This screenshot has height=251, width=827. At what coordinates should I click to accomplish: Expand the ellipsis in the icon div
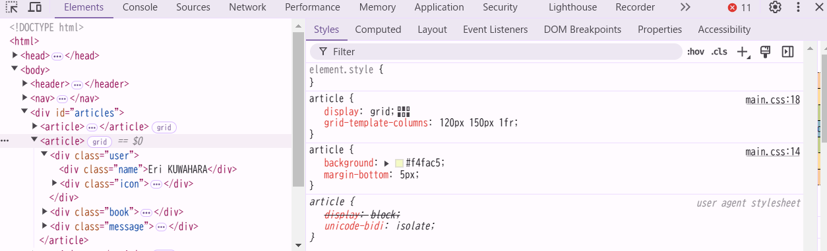tap(156, 185)
